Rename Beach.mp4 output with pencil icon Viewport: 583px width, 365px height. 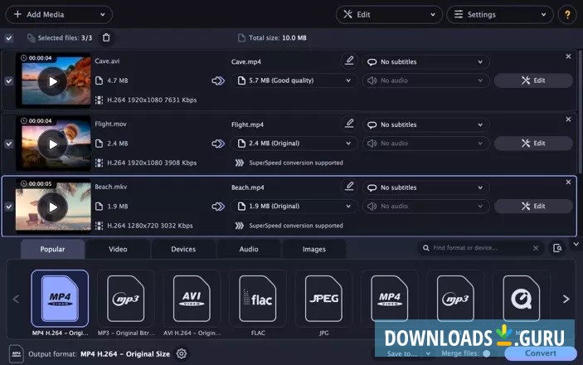coord(349,187)
